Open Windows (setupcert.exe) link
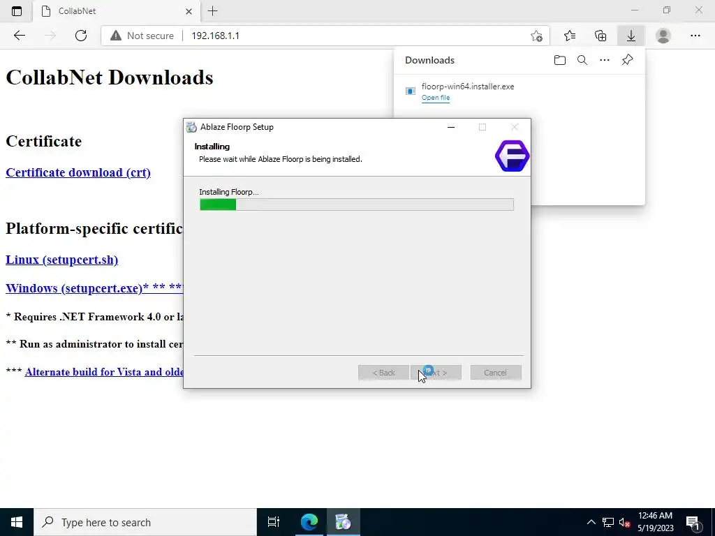Screen dimensions: 715x536 click(x=94, y=288)
